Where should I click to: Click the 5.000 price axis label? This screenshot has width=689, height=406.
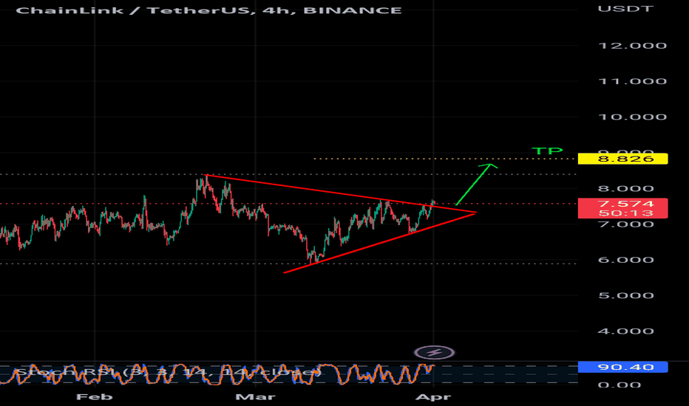coord(625,295)
